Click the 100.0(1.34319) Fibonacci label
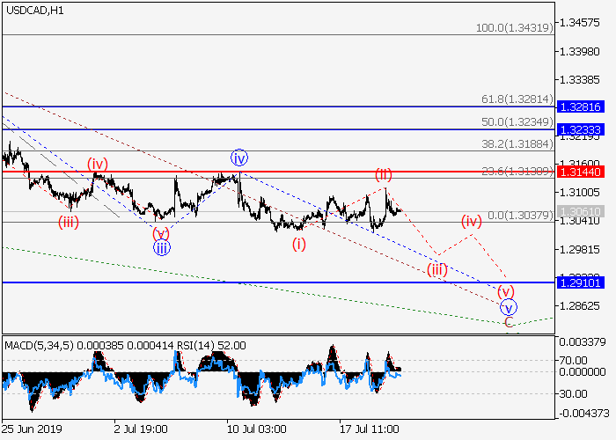The width and height of the screenshot is (616, 440). click(x=513, y=28)
